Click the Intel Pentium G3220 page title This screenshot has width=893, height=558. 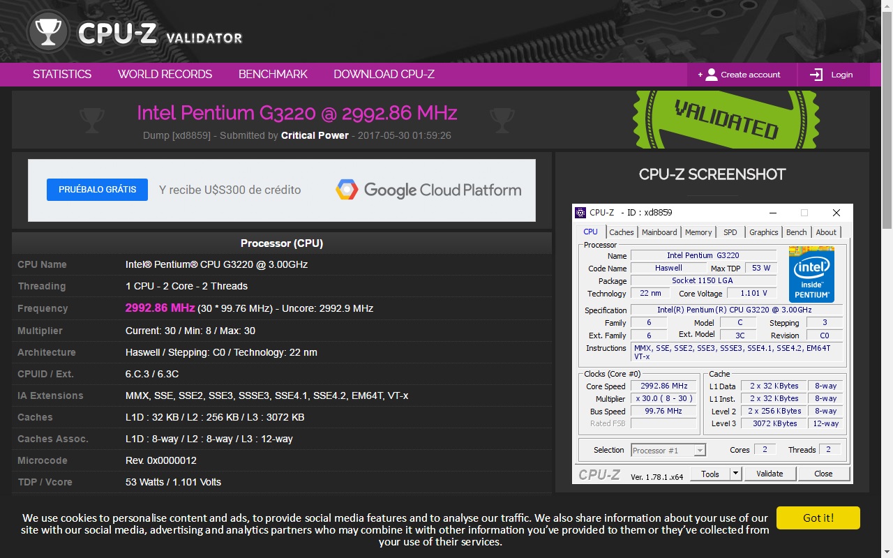coord(297,113)
